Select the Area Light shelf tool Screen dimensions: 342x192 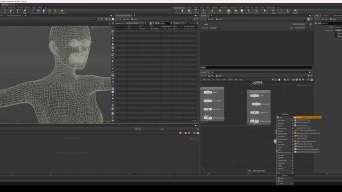(196, 11)
